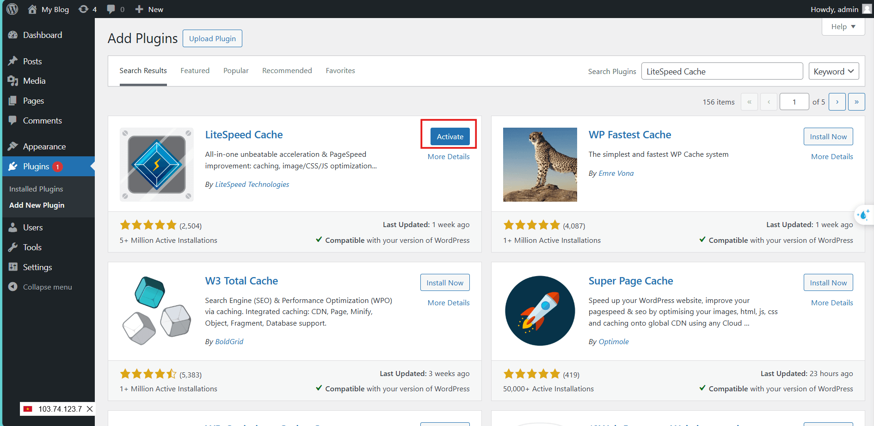Open WP Fastest Cache title link
This screenshot has width=874, height=426.
coord(630,135)
